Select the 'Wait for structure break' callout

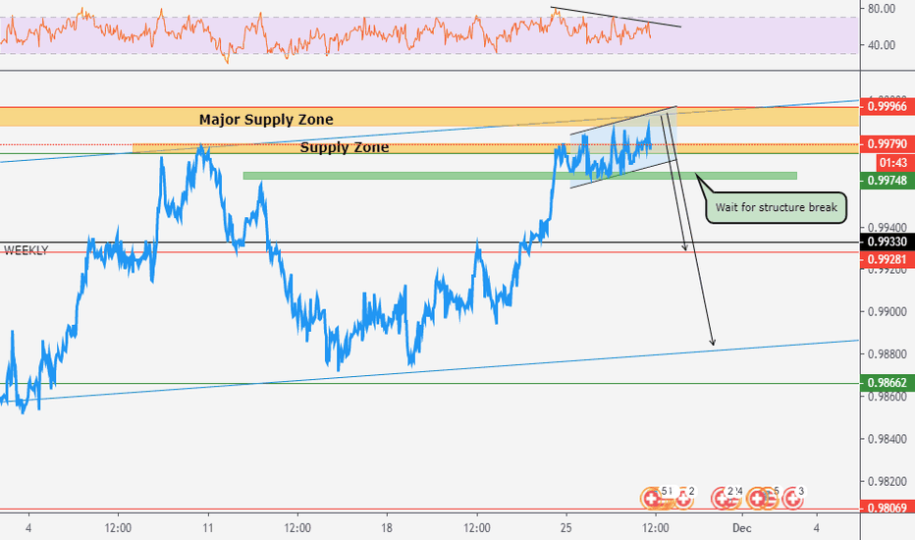coord(775,207)
